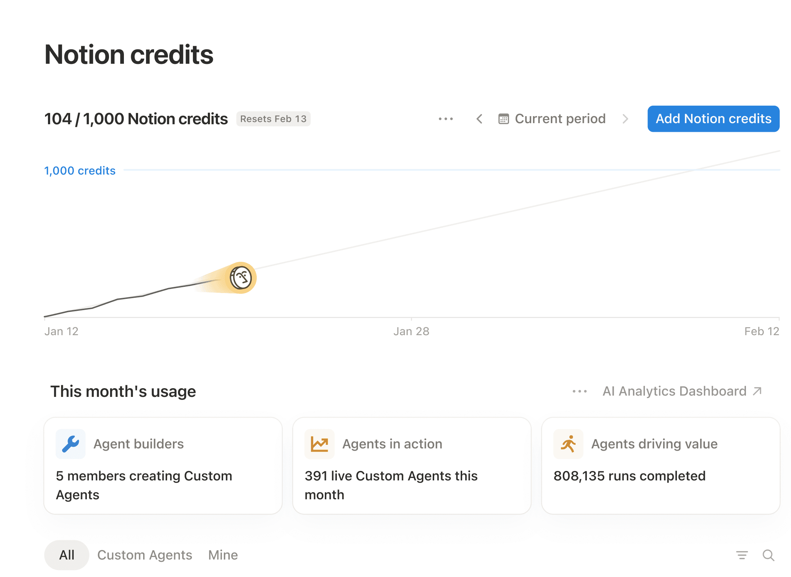Open three-dot menu for This month's usage

tap(580, 391)
